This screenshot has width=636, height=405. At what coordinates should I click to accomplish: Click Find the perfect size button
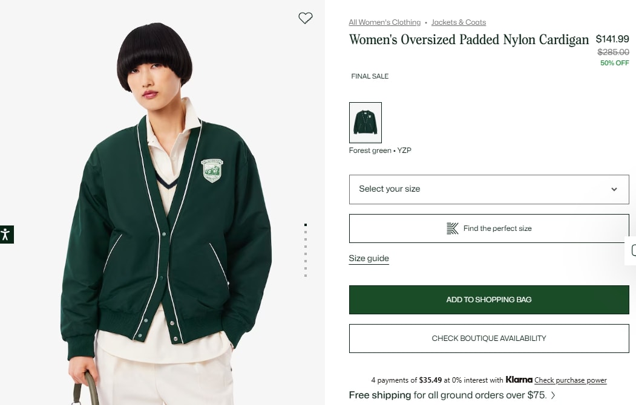pyautogui.click(x=489, y=228)
